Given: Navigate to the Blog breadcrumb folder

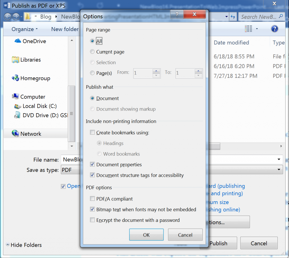Looking at the screenshot, I should pos(46,17).
